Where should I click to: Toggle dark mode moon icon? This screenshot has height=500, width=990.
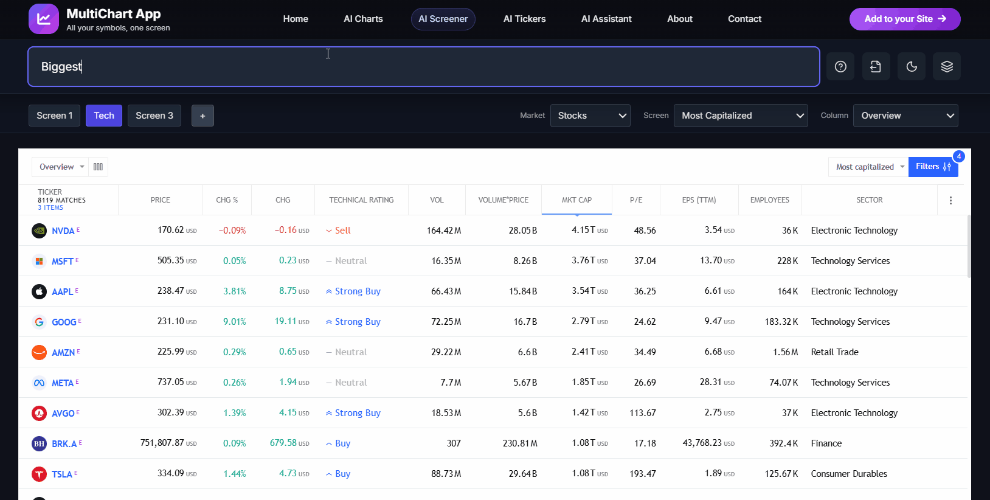912,66
